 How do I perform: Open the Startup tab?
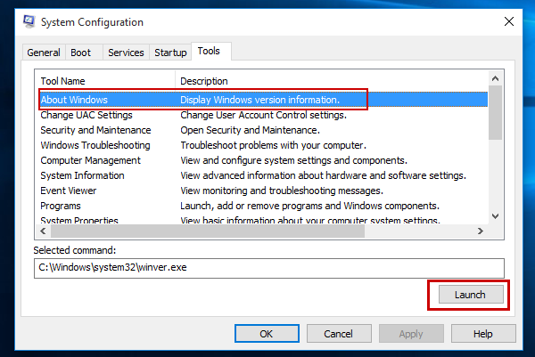170,53
